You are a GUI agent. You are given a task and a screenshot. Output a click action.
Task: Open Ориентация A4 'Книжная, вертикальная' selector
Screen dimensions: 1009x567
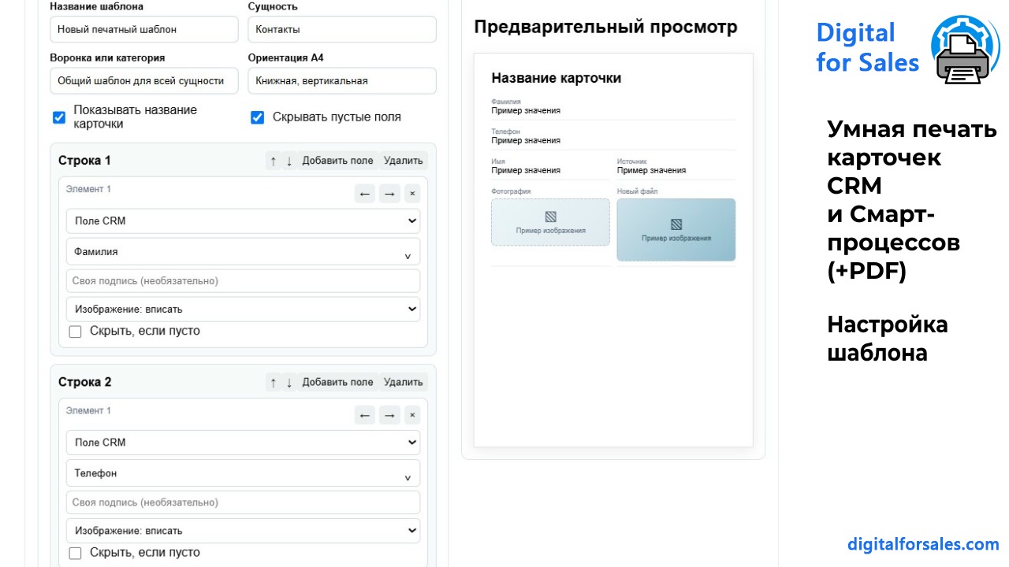341,80
